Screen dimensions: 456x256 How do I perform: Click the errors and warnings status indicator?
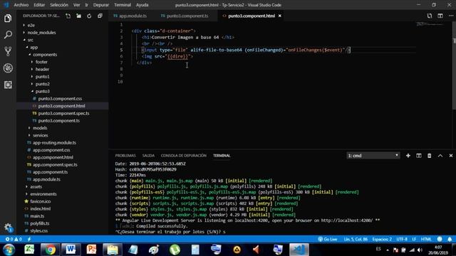click(x=14, y=239)
